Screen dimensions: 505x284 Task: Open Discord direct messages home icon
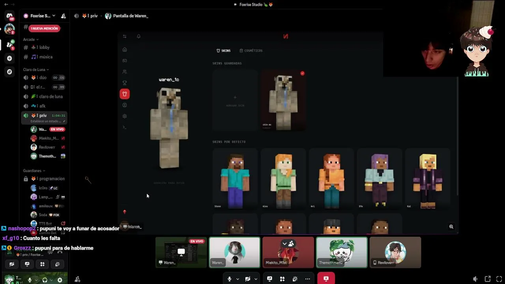pos(9,16)
